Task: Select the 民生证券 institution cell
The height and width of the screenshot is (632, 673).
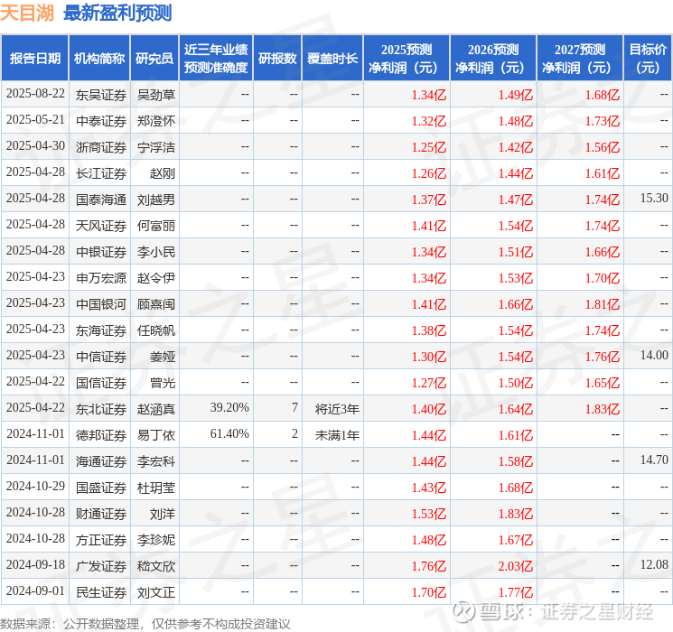Action: tap(101, 592)
